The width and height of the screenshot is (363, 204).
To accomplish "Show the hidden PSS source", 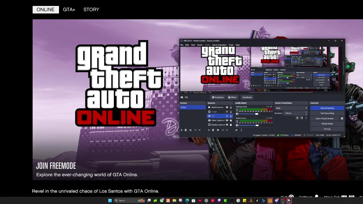I will coord(227,116).
